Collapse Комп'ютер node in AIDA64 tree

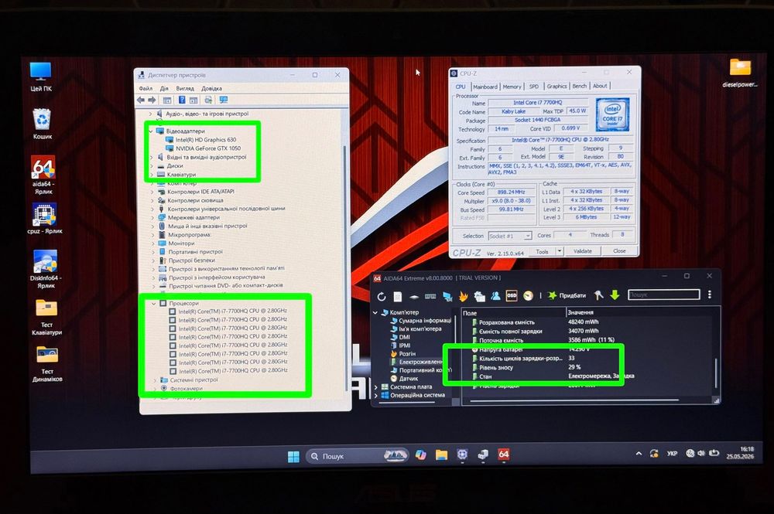(x=375, y=312)
